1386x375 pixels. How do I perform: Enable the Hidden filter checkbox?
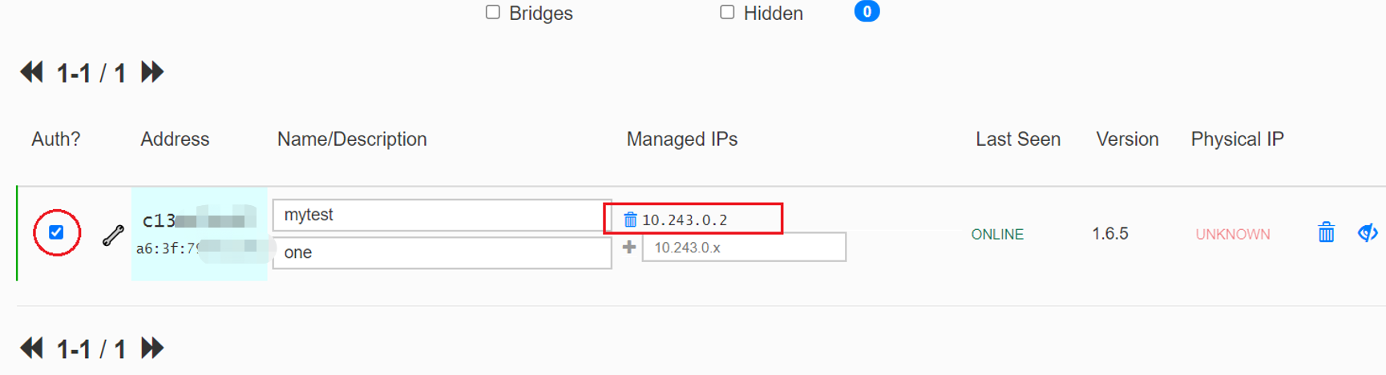click(x=727, y=12)
